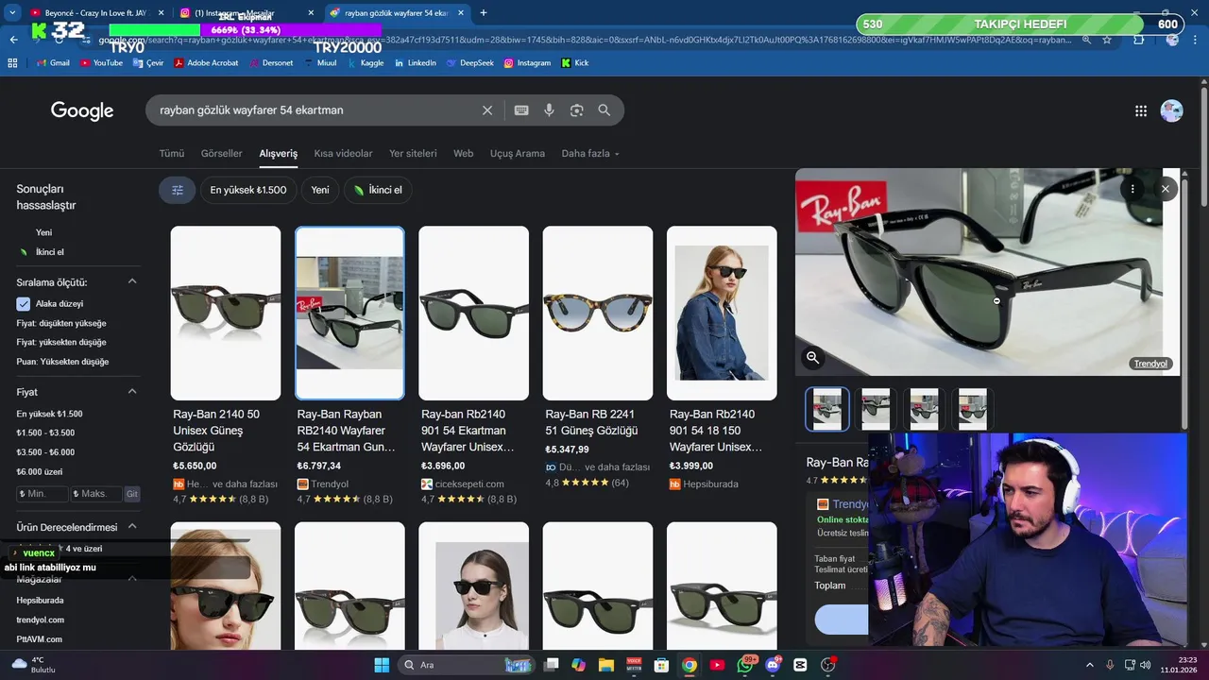
Task: Collapse the Sıralama ölçütü section
Action: [132, 281]
